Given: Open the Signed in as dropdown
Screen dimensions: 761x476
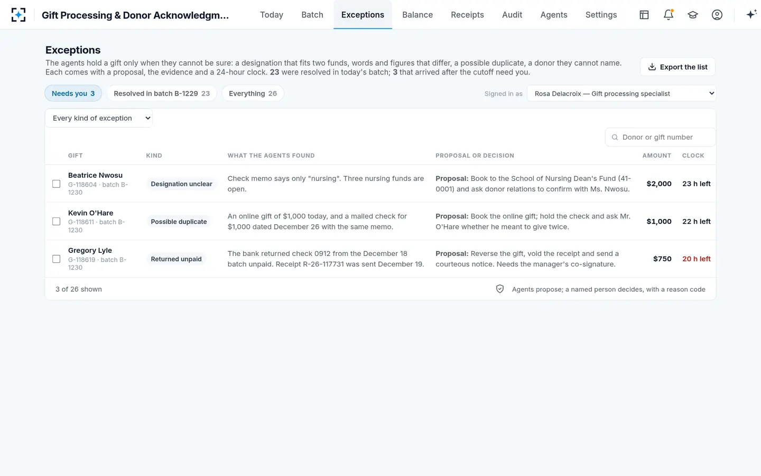Looking at the screenshot, I should pyautogui.click(x=621, y=94).
